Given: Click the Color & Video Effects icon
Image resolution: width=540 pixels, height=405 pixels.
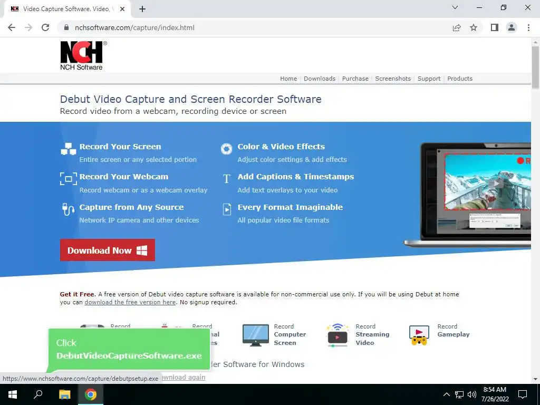Looking at the screenshot, I should click(226, 149).
